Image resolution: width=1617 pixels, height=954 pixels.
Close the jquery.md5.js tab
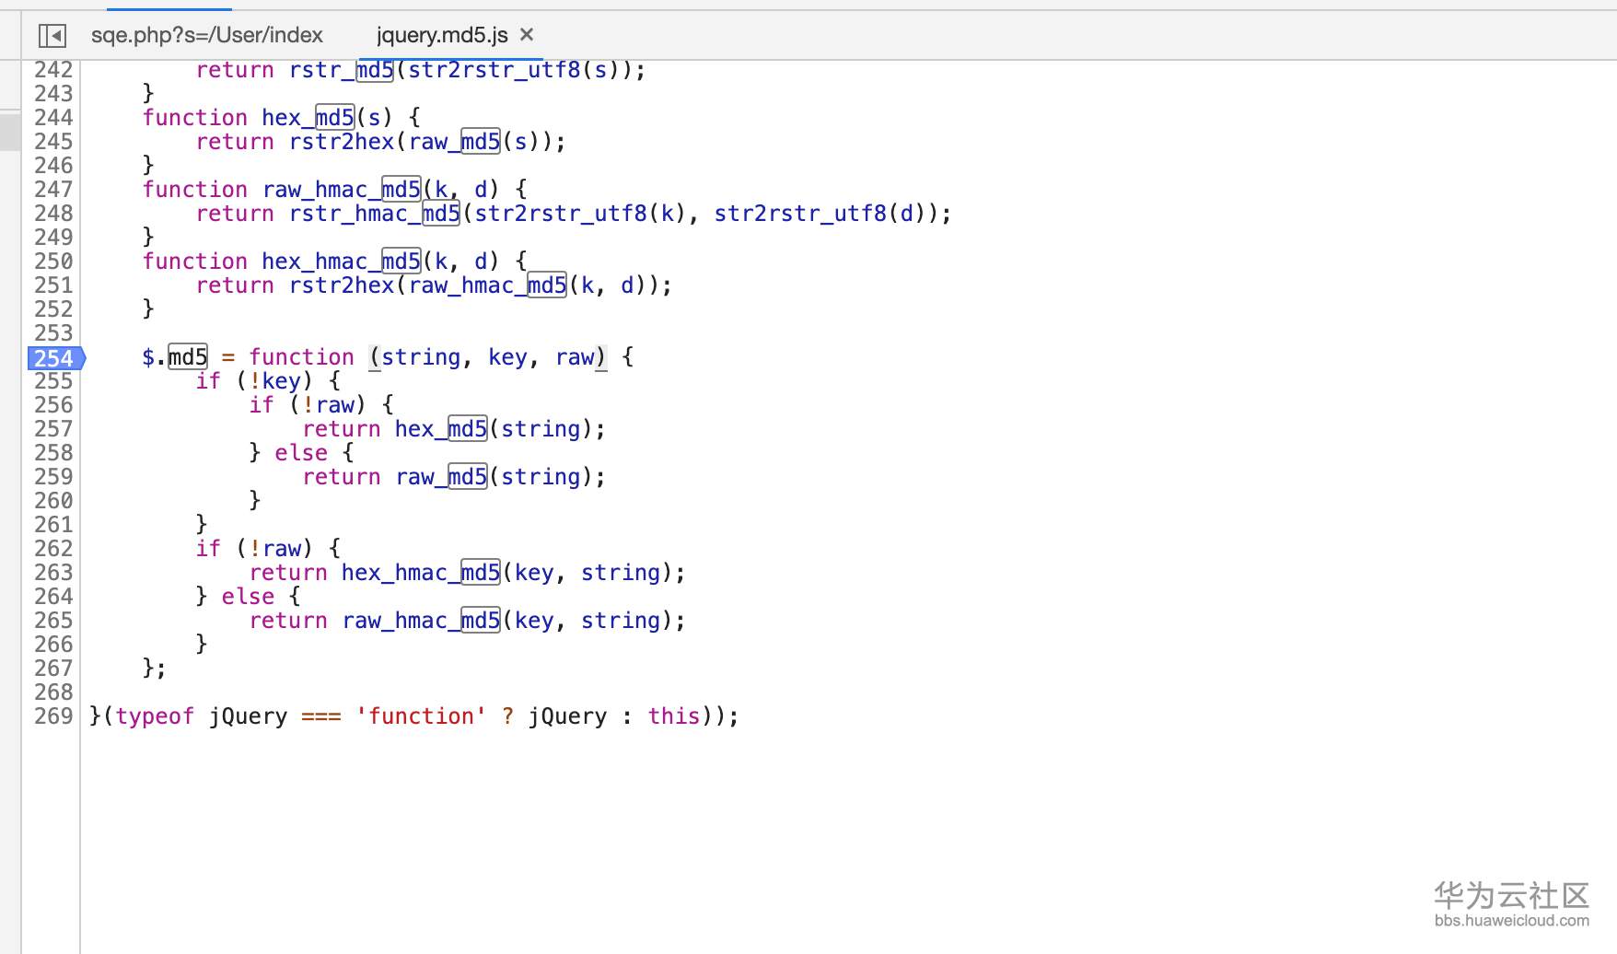click(x=527, y=35)
